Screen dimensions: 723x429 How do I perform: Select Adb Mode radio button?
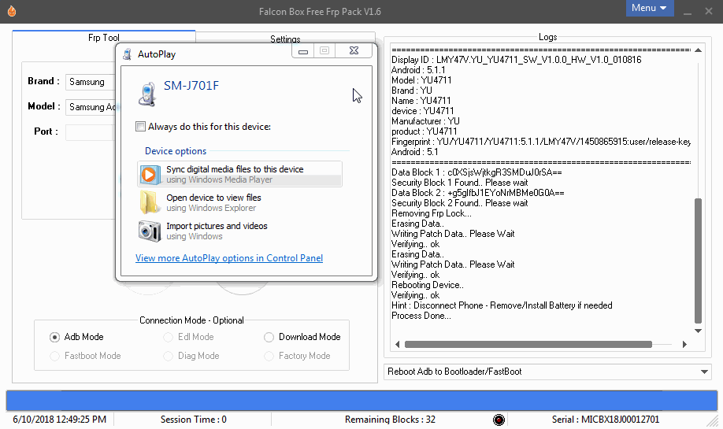click(x=54, y=338)
